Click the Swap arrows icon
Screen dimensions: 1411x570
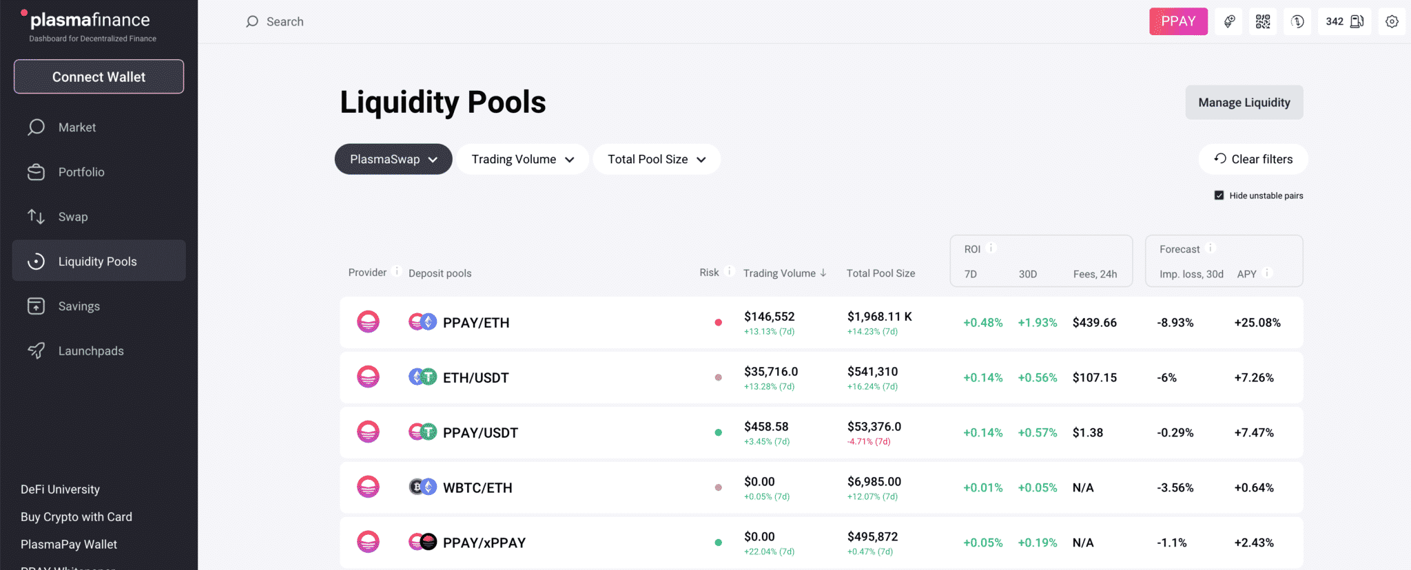click(36, 217)
